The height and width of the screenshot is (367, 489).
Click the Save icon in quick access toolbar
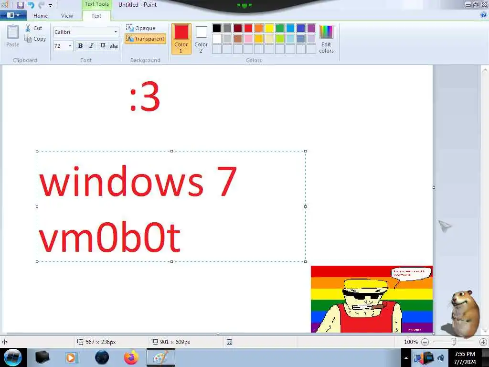tap(20, 5)
